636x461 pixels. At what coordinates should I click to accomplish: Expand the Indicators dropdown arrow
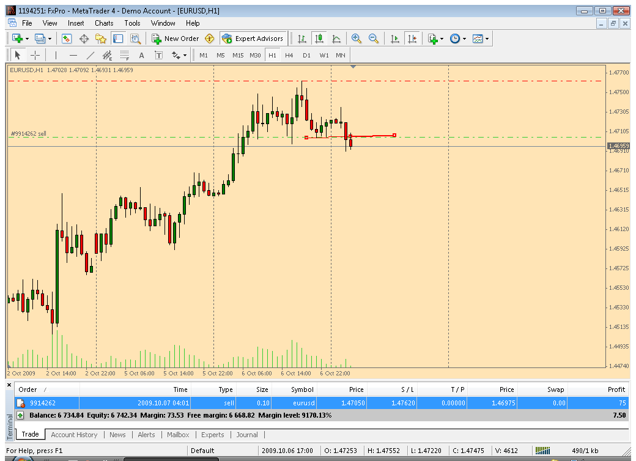[x=442, y=39]
